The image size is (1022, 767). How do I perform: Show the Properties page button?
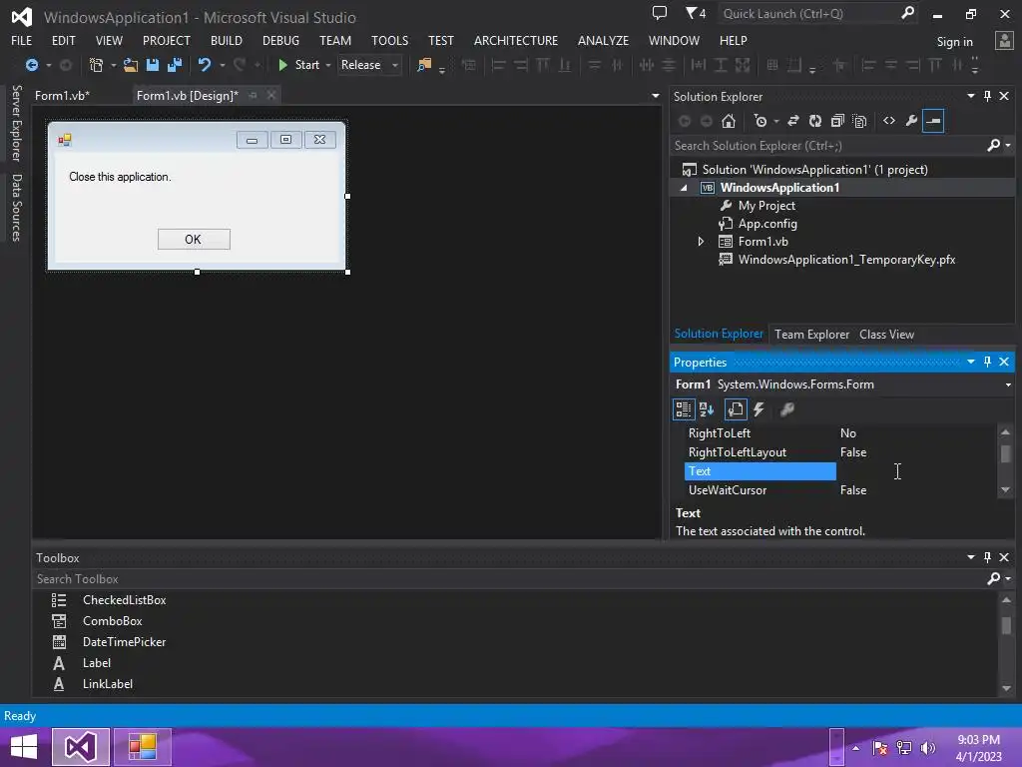point(736,409)
